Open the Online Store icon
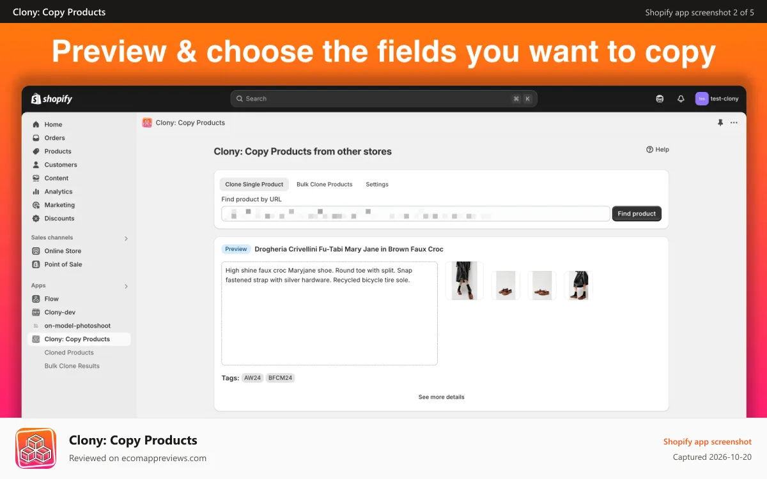Viewport: 767px width, 479px height. pos(36,251)
